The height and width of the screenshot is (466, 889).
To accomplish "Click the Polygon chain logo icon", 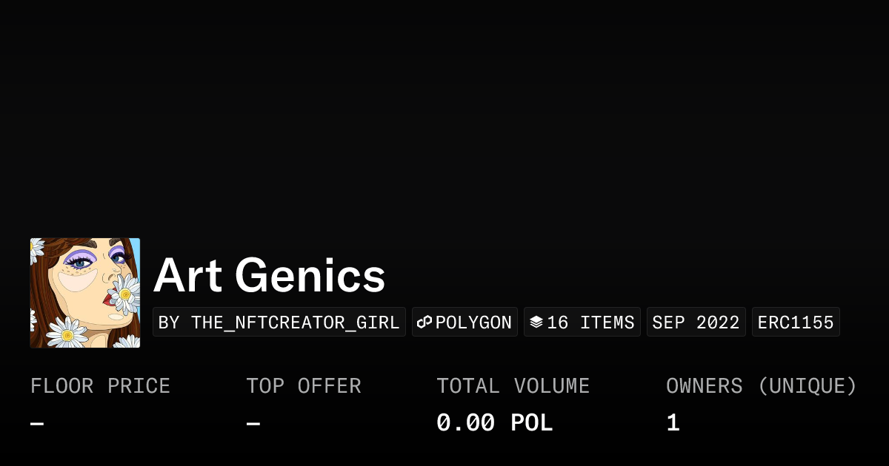I will 424,323.
